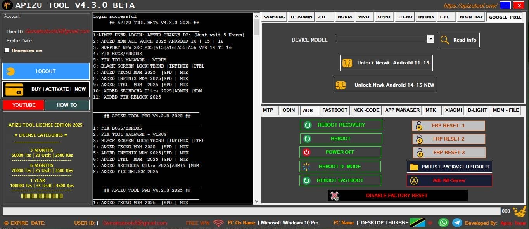This screenshot has height=229, width=529.
Task: Click the SIM icon on Unlock Netwk Android 11-13
Action: coord(347,62)
